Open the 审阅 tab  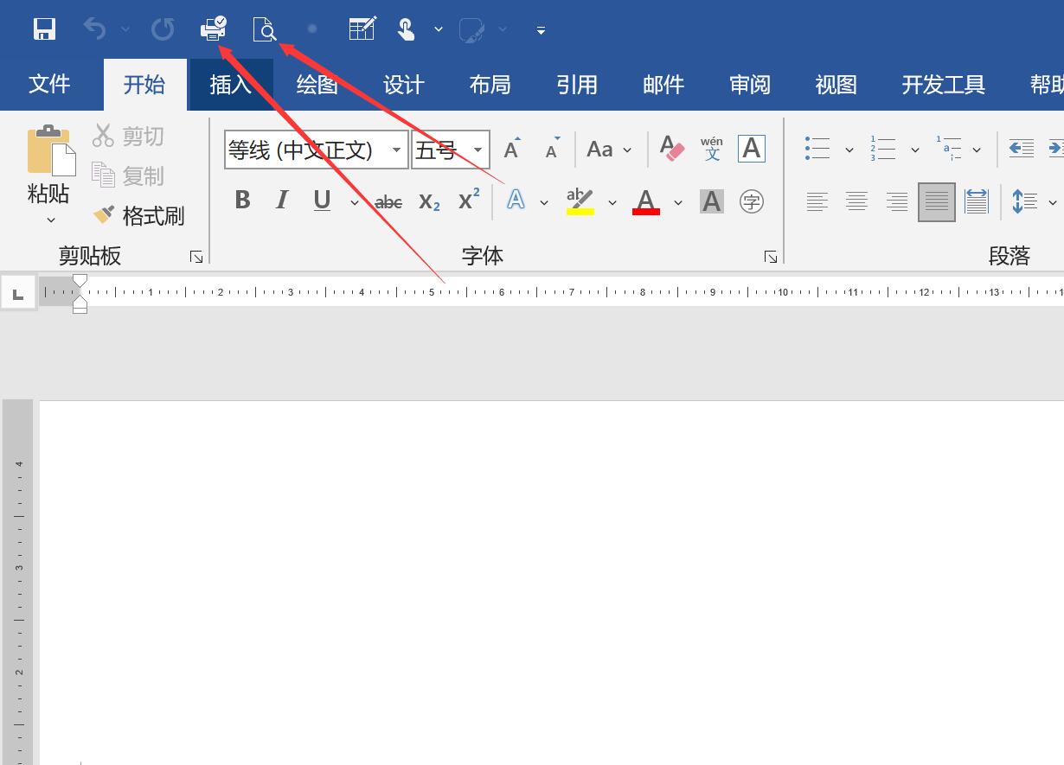[x=750, y=85]
